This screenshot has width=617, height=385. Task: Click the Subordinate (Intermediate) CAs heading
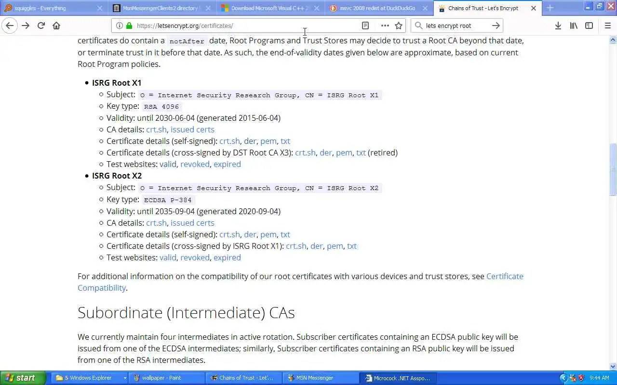(x=186, y=312)
